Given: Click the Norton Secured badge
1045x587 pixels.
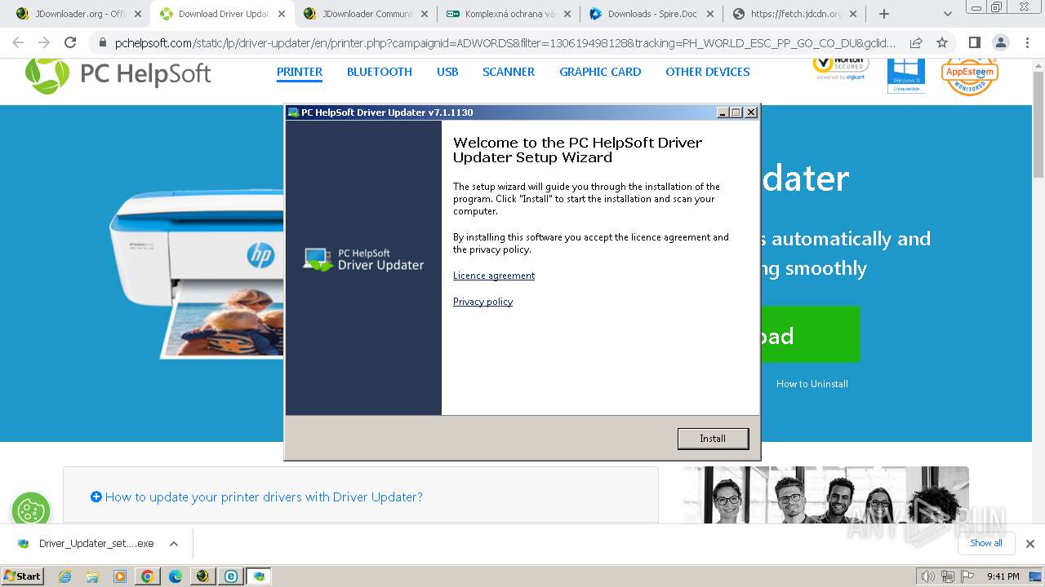Looking at the screenshot, I should [x=840, y=68].
